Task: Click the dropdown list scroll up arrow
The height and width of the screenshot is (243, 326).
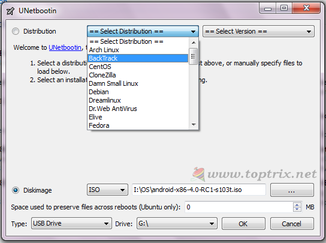Action: (194, 43)
